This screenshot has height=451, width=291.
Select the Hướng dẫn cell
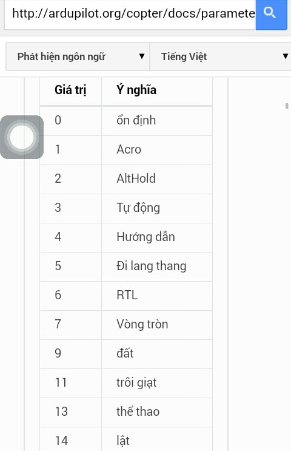click(x=157, y=237)
